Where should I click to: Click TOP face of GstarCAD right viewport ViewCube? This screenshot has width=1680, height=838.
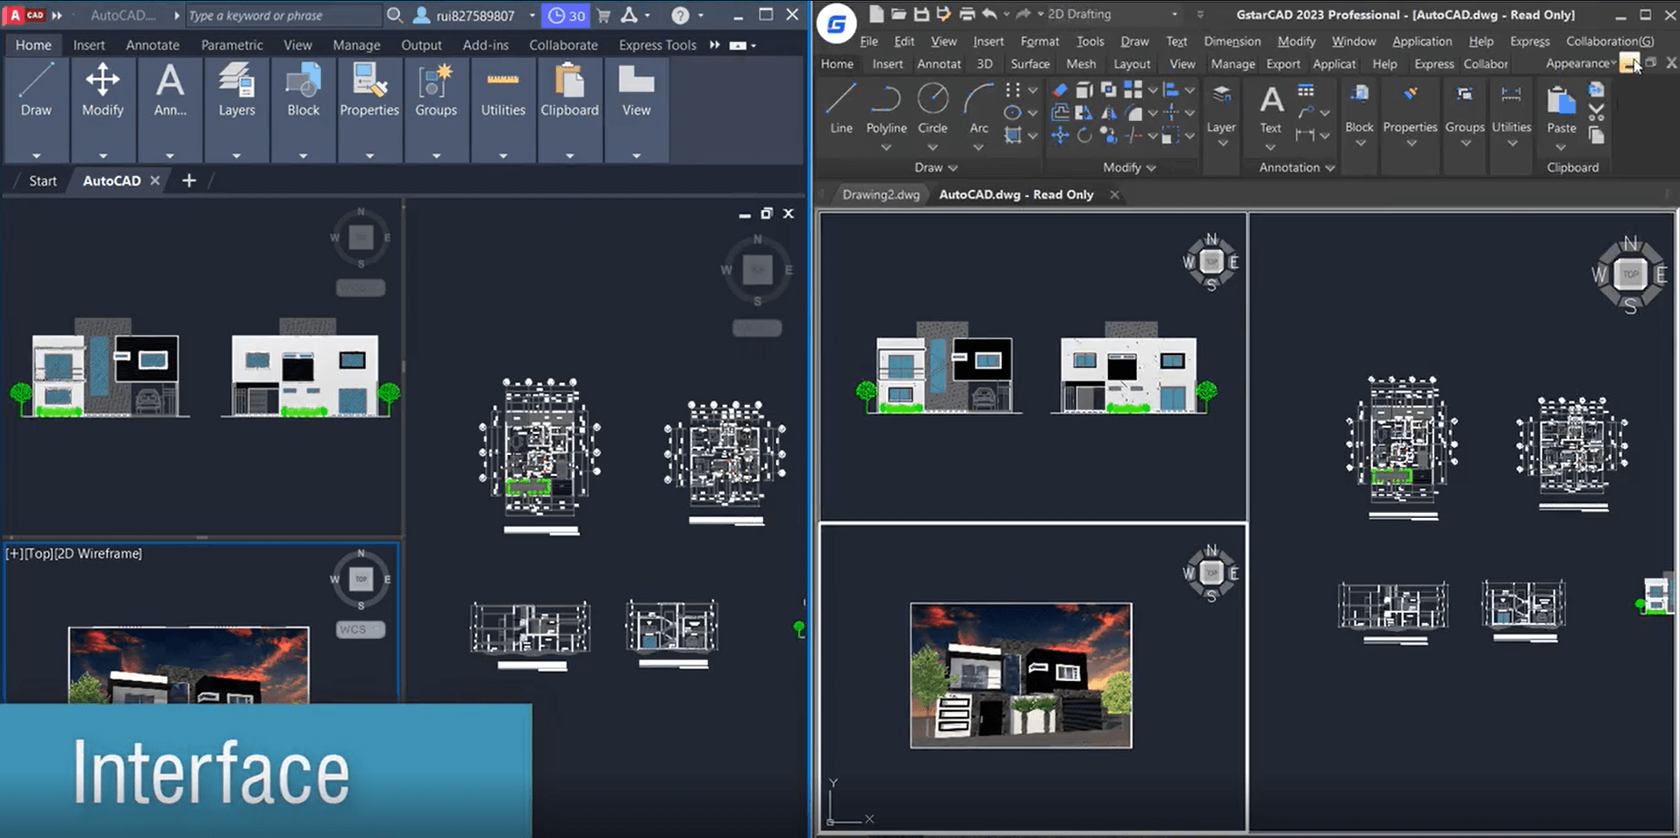point(1630,274)
